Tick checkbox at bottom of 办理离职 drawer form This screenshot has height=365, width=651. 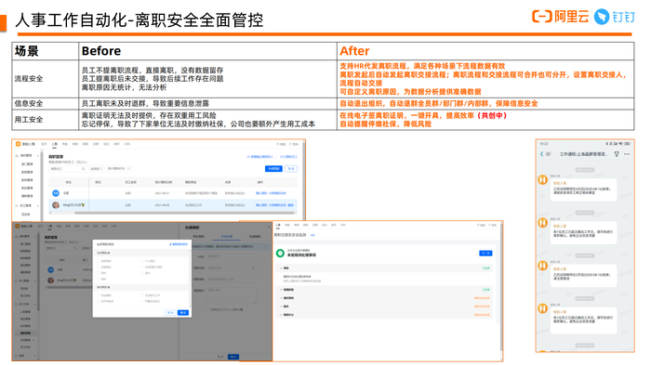208,309
